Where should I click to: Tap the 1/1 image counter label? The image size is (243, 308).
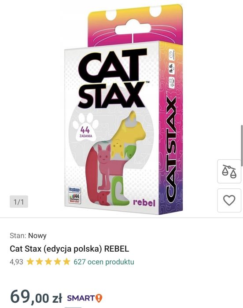point(19,202)
